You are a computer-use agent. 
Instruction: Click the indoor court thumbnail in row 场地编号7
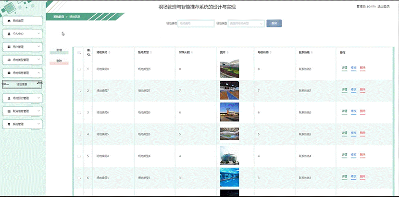[x=229, y=90]
